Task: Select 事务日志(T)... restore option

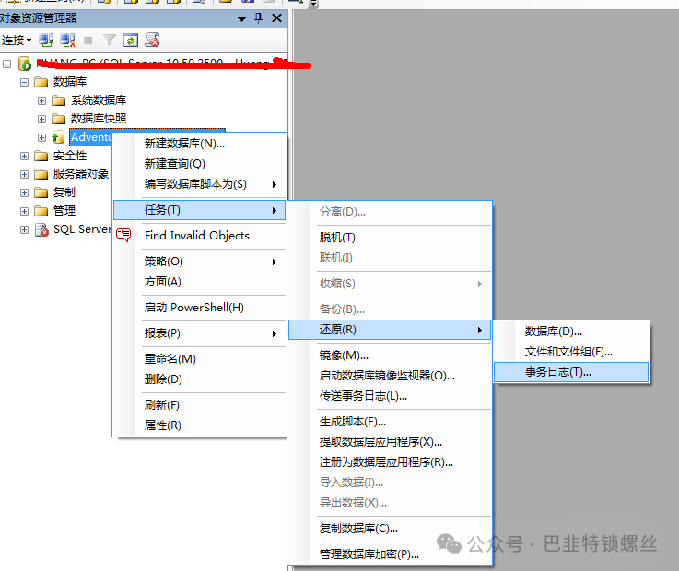Action: (571, 372)
